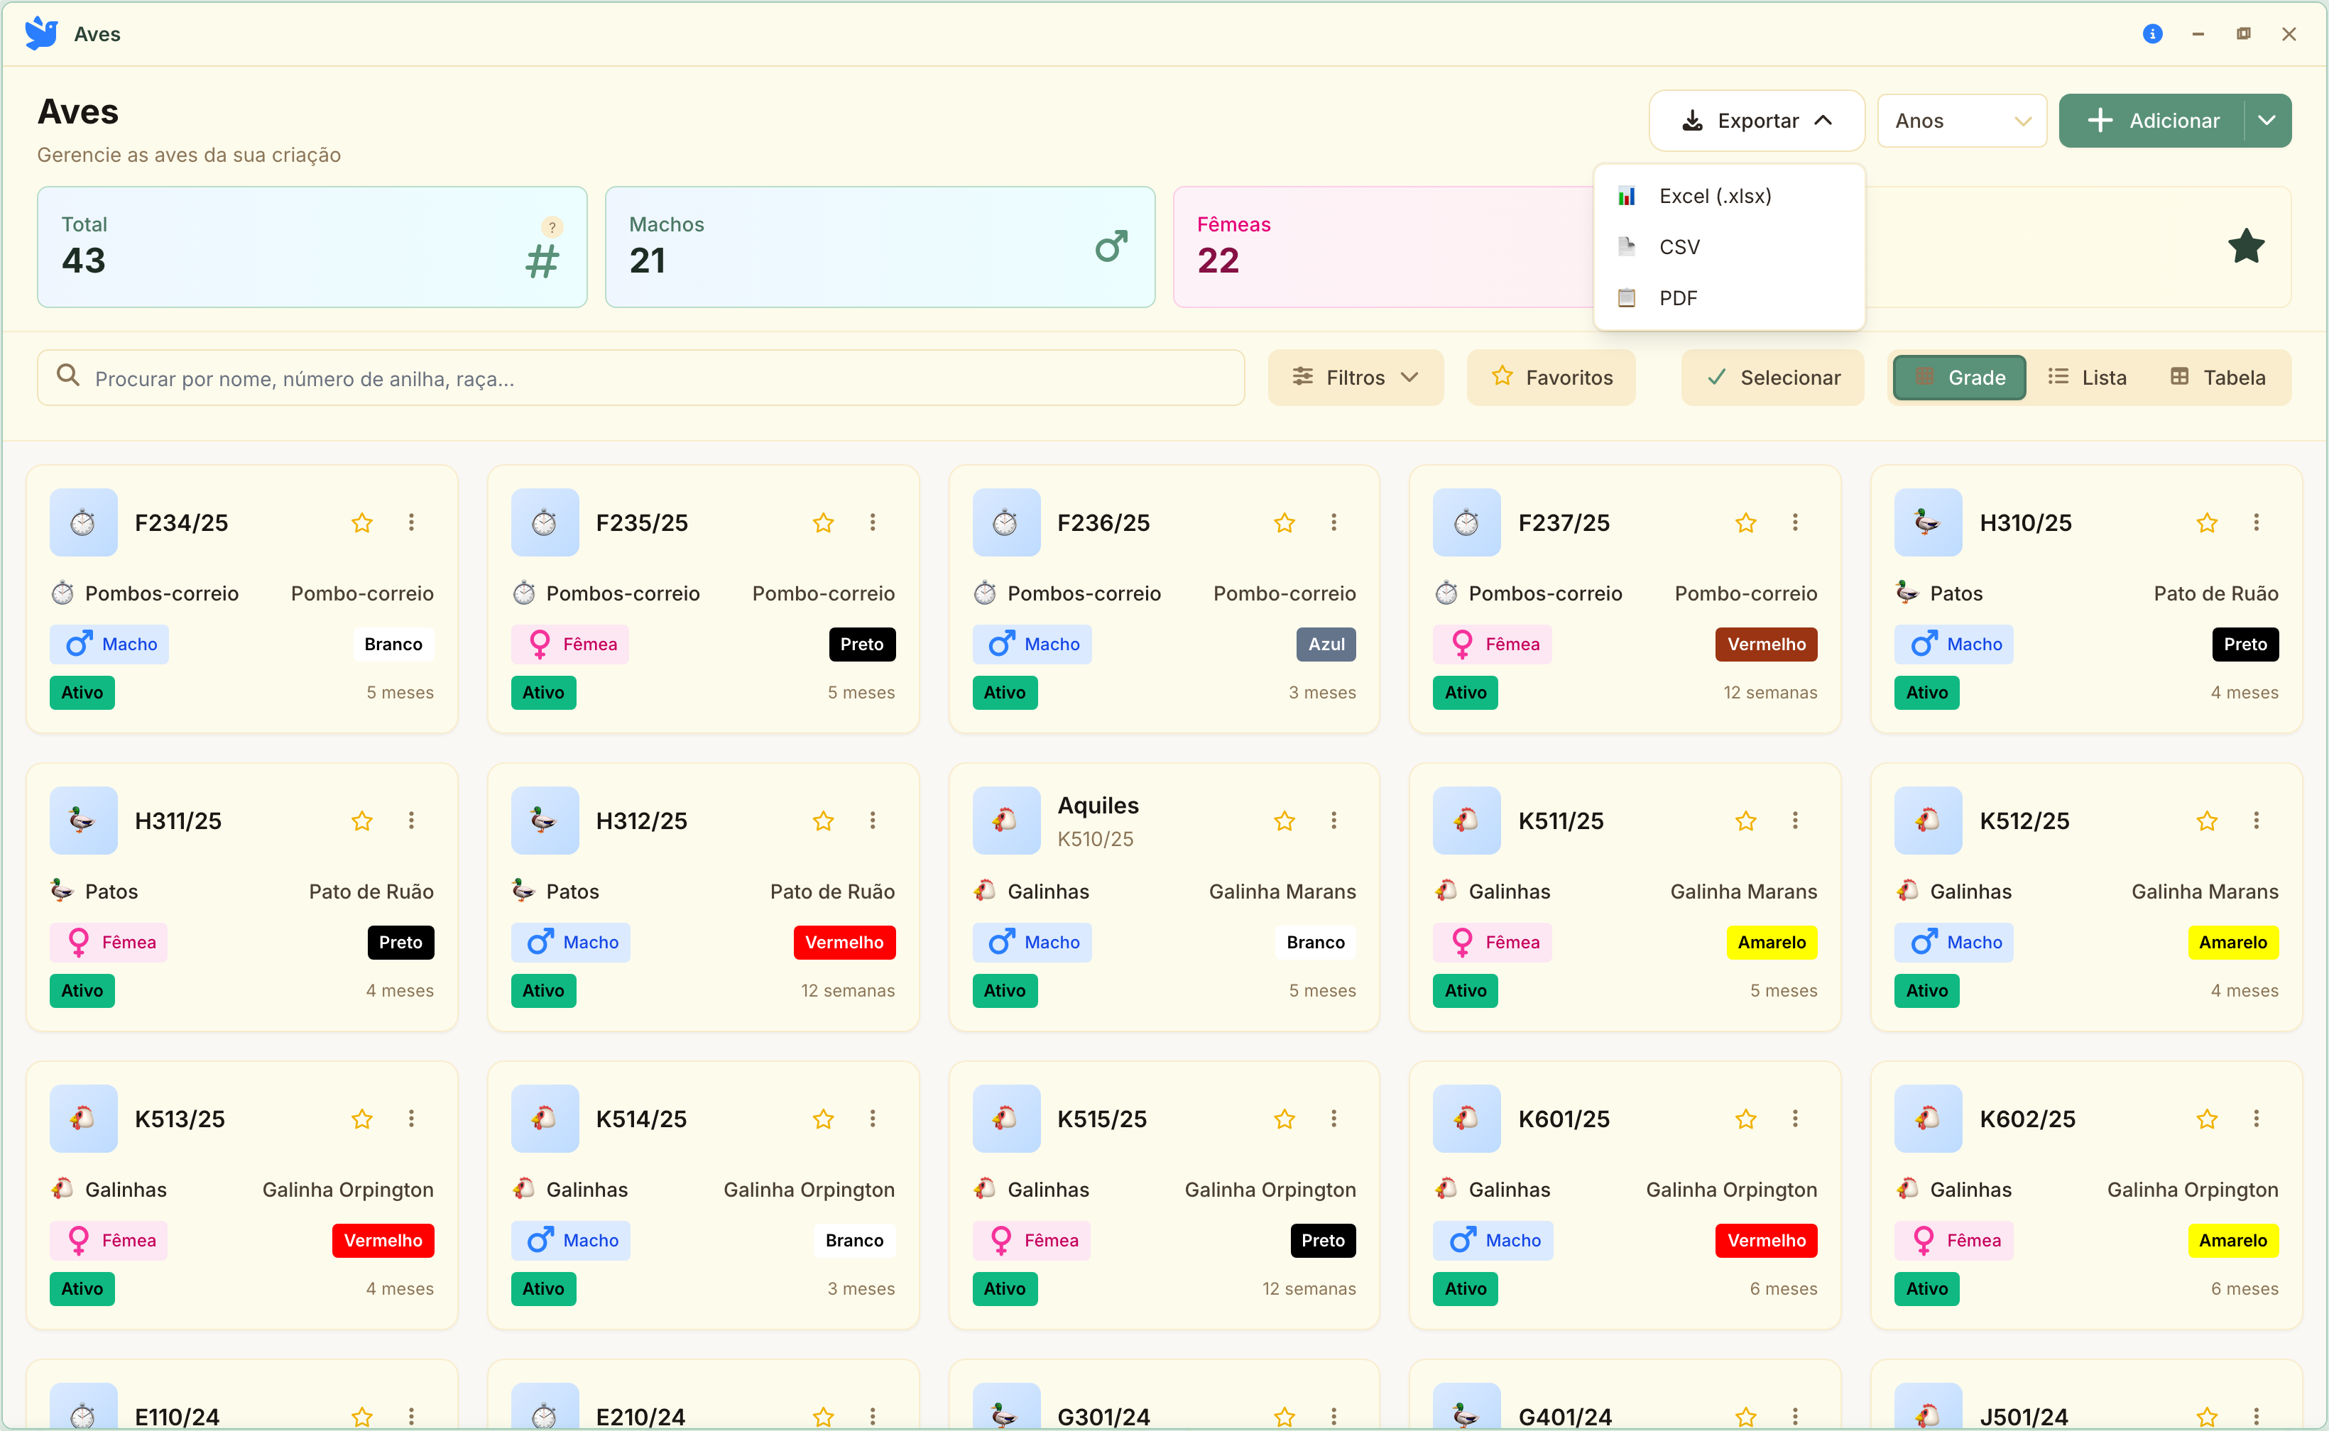Open the Filtros dropdown

(1356, 378)
